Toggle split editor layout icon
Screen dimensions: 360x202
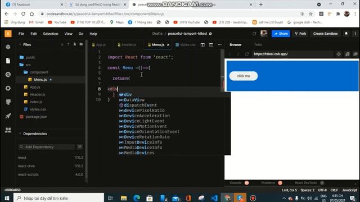[202, 45]
